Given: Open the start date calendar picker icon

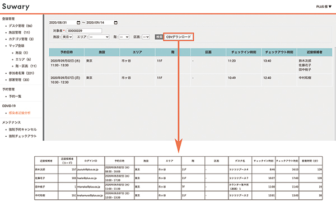Looking at the screenshot, I should [x=78, y=22].
